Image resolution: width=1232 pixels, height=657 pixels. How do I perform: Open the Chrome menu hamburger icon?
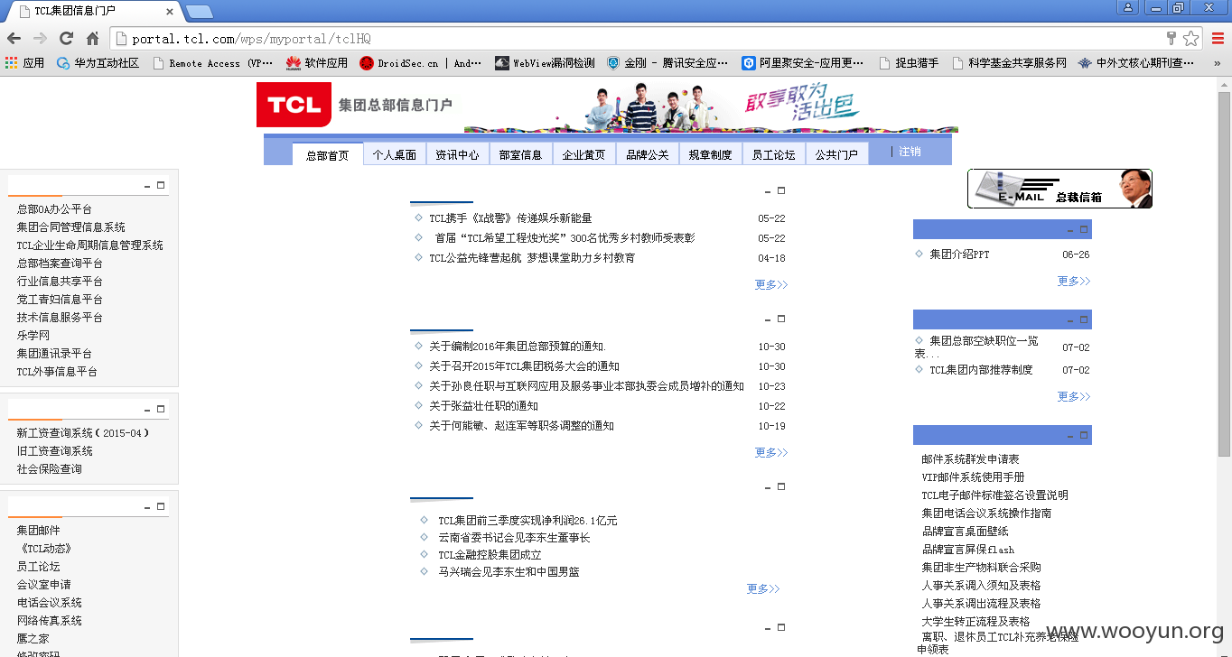1218,38
